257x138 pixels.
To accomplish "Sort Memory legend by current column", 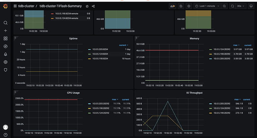I will [x=248, y=45].
